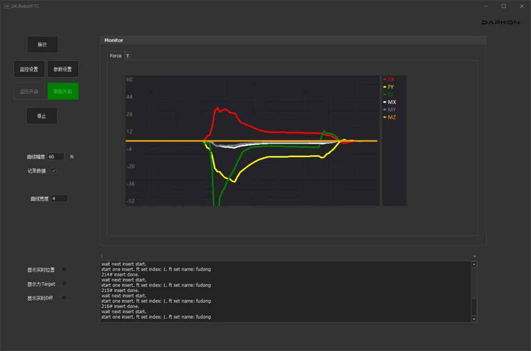The width and height of the screenshot is (531, 351).
Task: Click the log scrollbar up arrow
Action: coord(474,265)
